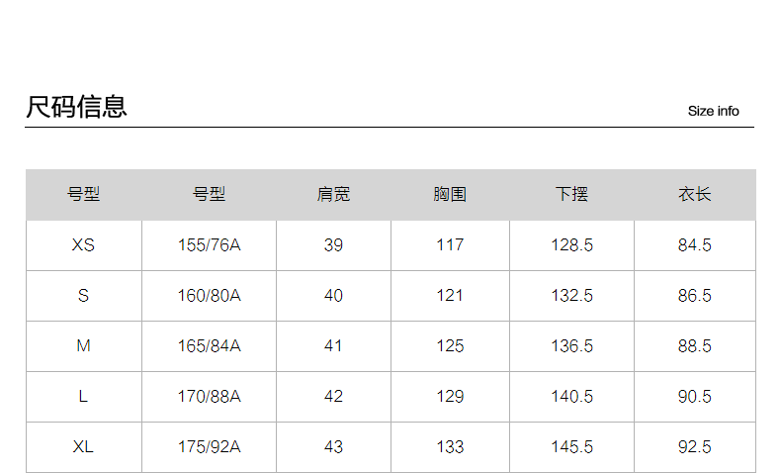The image size is (781, 473).
Task: Click the garment length value 92.5
Action: 694,447
